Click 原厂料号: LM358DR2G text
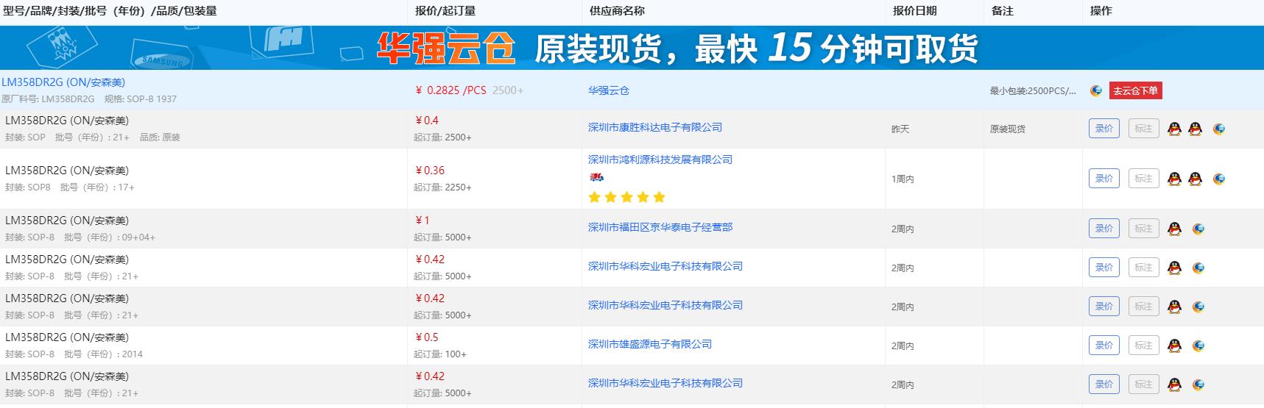 [x=48, y=99]
